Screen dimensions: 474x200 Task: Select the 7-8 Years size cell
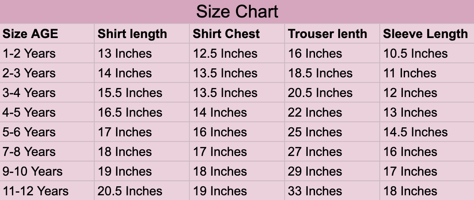[29, 152]
